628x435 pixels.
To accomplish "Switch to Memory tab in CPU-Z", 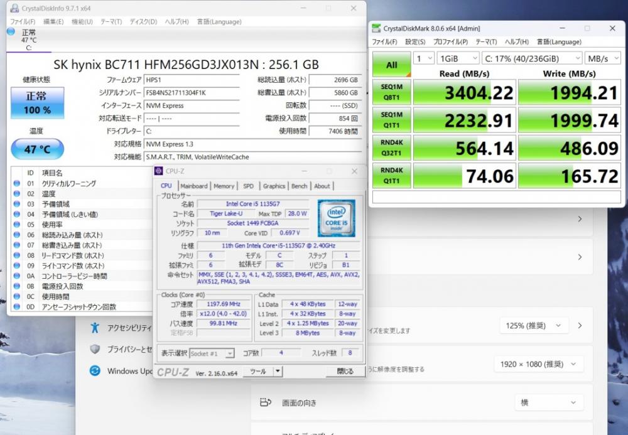I will (x=224, y=186).
